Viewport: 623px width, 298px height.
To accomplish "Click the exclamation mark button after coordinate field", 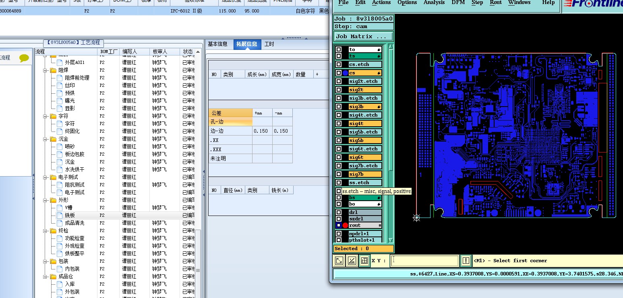I will [x=466, y=261].
